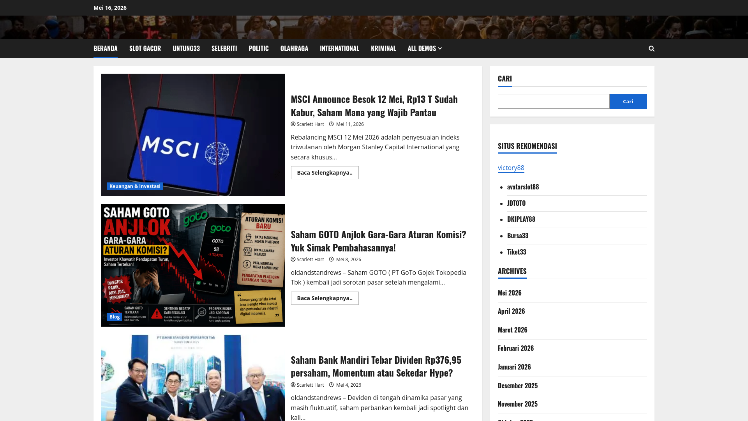Viewport: 748px width, 421px height.
Task: Open the Maret 2026 archive
Action: (x=512, y=330)
